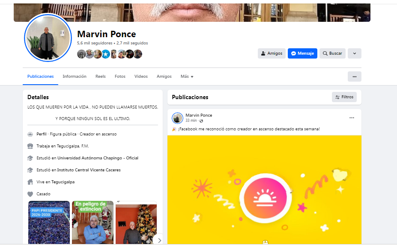Click the Marvin Ponce profile name heading

107,34
